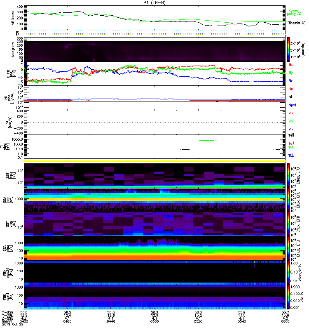Click the 0500 time tick label
Viewport: 309px width, 330px height.
(154, 321)
